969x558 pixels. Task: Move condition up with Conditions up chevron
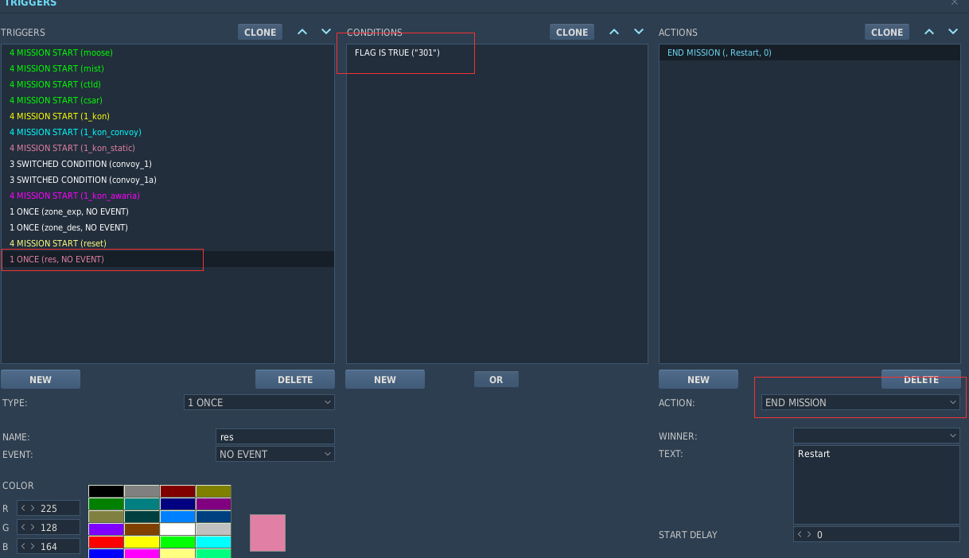[613, 32]
